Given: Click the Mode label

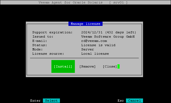Looking at the screenshot, I should pyautogui.click(x=37, y=49).
